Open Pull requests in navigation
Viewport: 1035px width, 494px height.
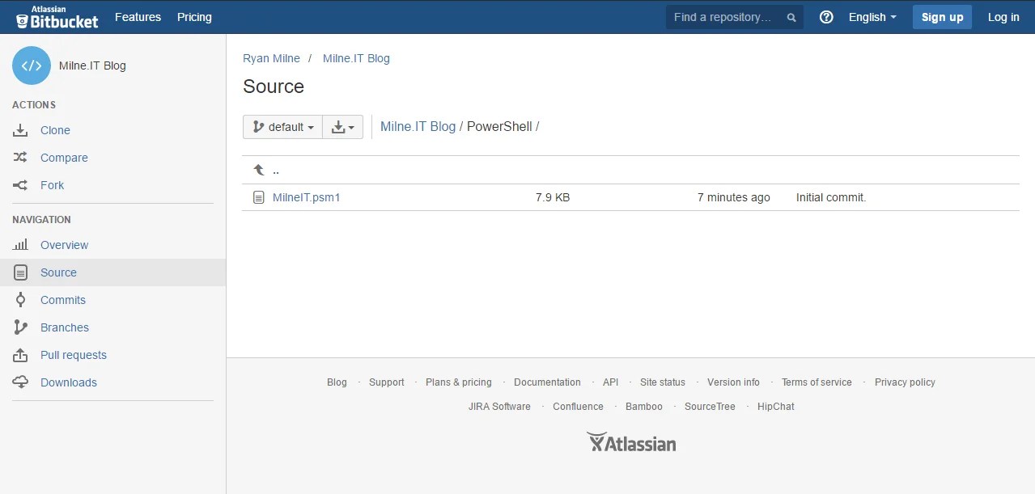(x=74, y=355)
